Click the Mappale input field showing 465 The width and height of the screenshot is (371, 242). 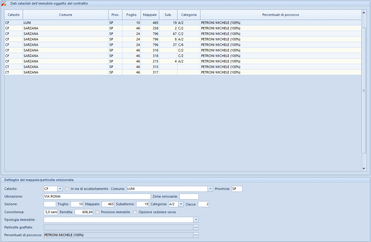pos(108,204)
